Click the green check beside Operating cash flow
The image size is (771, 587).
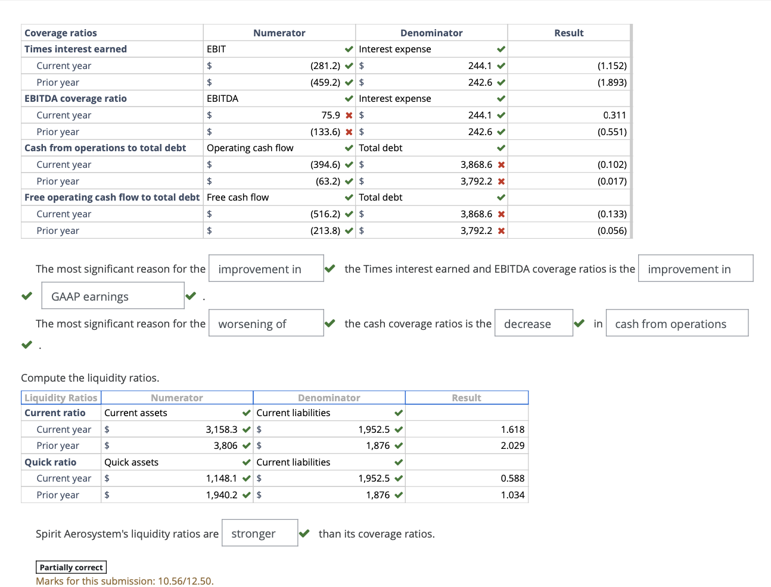pos(349,148)
